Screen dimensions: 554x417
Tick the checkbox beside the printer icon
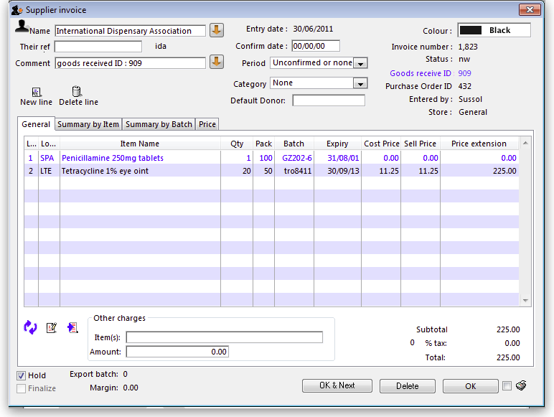pyautogui.click(x=507, y=385)
